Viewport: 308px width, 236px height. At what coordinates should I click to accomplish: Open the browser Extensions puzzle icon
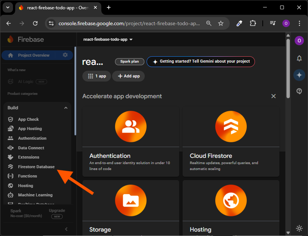(x=253, y=24)
